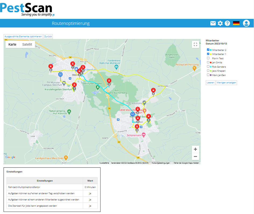Click Fahrzeit-Multiplikationsfaktor settings row
Viewport: 254px width, 214px height.
pyautogui.click(x=52, y=187)
